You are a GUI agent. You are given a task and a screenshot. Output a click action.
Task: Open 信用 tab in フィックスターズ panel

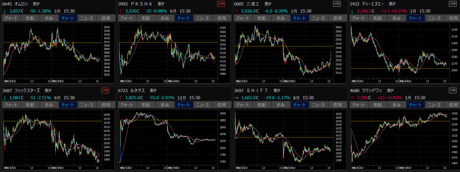[x=106, y=104]
